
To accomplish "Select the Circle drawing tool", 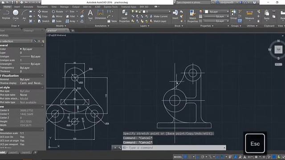I will [16, 15].
